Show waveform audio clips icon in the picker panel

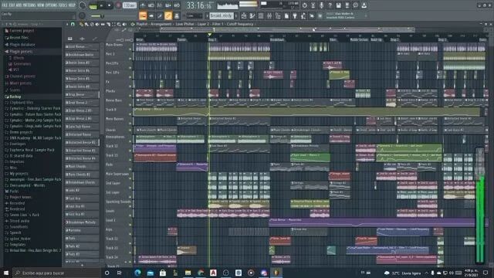83,39
